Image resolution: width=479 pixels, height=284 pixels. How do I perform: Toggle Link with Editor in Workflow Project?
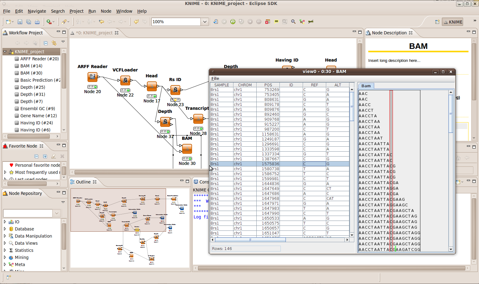click(x=54, y=43)
